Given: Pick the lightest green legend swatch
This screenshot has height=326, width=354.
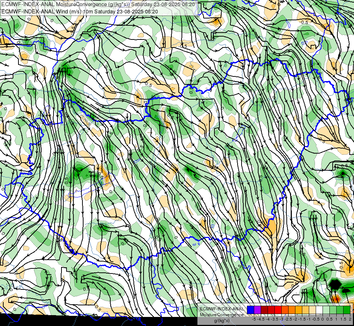Looking at the screenshot, I should [x=326, y=310].
